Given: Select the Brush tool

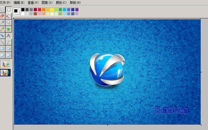Looking at the screenshot, I should coord(9,29).
